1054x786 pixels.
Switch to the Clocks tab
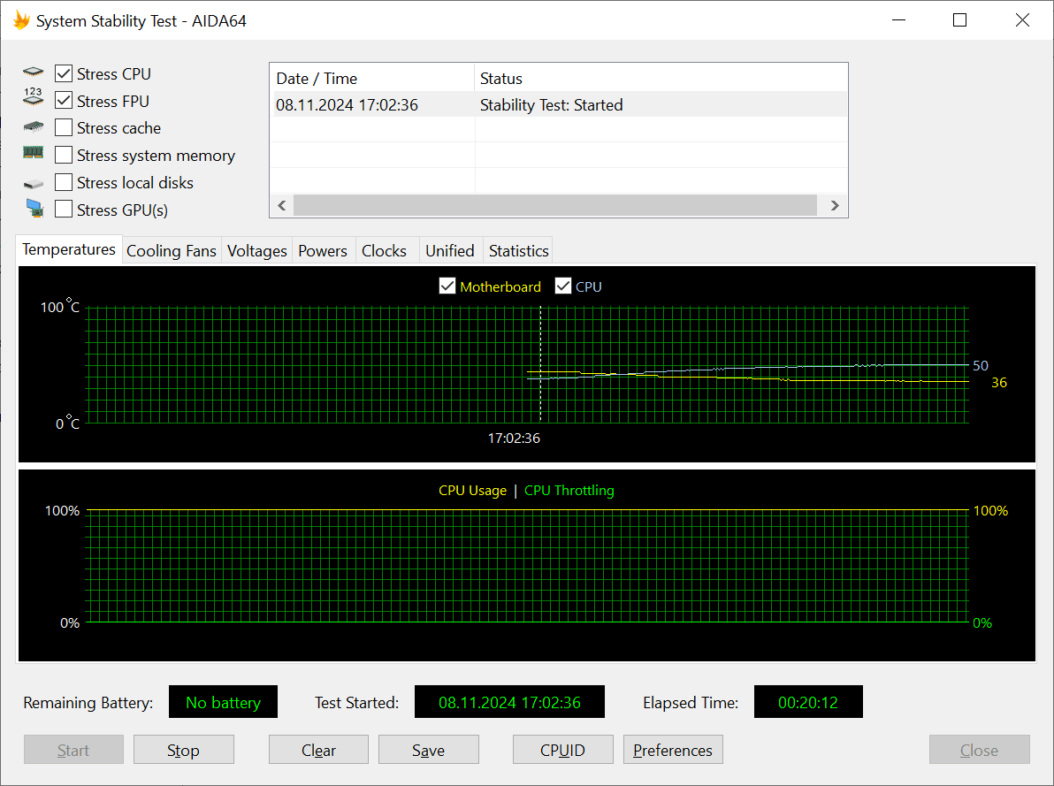pos(384,251)
